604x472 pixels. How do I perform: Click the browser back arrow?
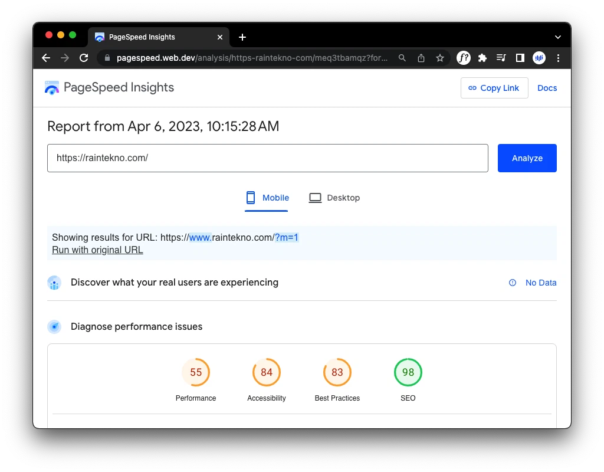46,58
